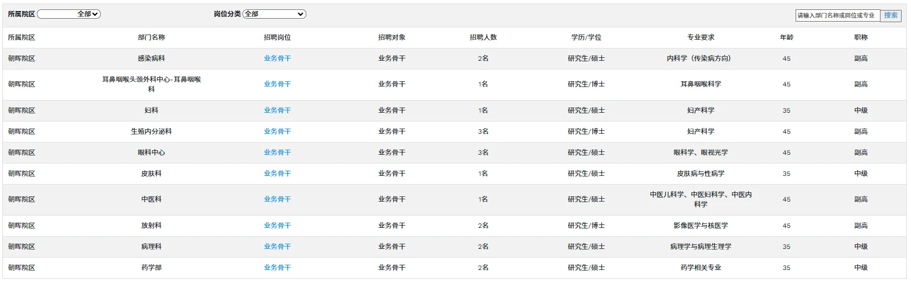Open 业务骨干 position for 眼科中心
This screenshot has width=911, height=284.
tap(277, 153)
